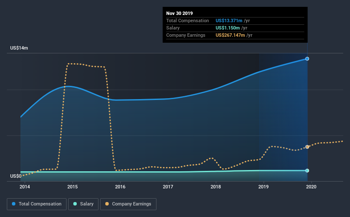
Task: Click the US$13.371m tooltip value
Action: pos(229,21)
